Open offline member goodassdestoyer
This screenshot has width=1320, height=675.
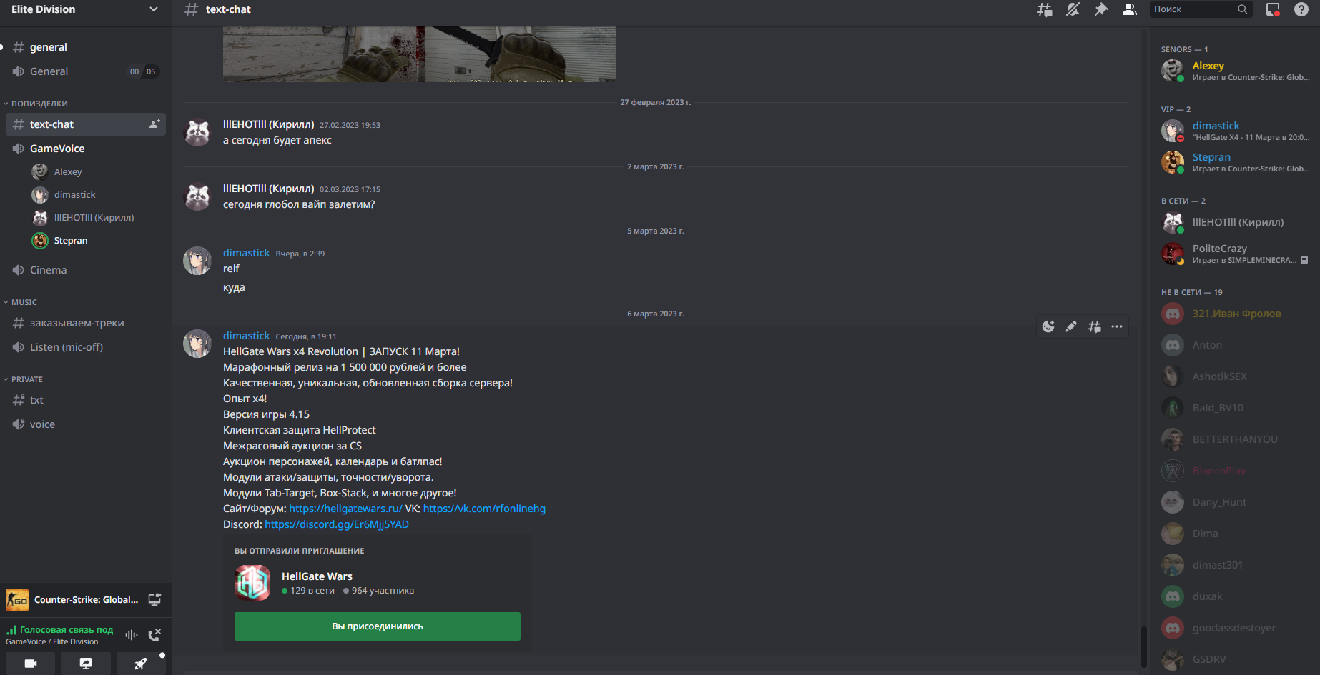pyautogui.click(x=1235, y=627)
